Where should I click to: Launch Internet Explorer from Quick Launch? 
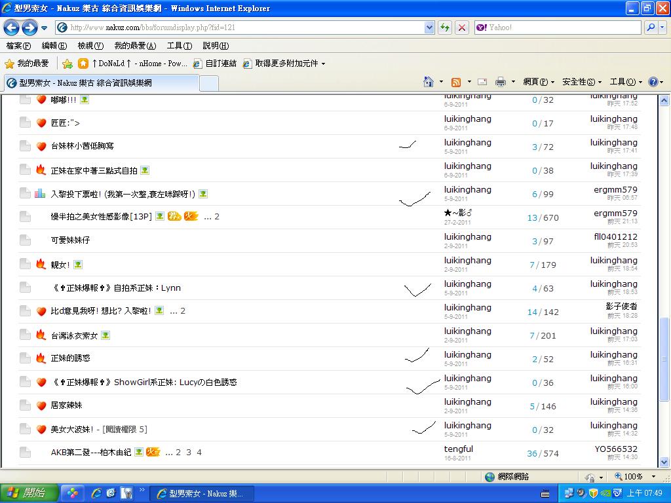96,493
